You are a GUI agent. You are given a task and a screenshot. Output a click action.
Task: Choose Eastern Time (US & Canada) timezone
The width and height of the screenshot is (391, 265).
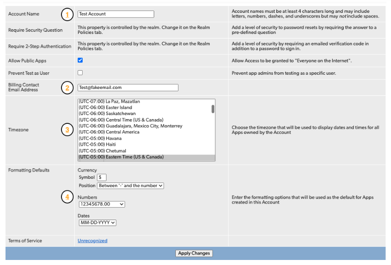121,157
